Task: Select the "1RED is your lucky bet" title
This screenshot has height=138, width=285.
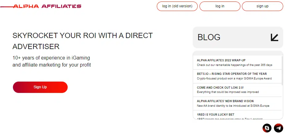Action: pyautogui.click(x=216, y=114)
